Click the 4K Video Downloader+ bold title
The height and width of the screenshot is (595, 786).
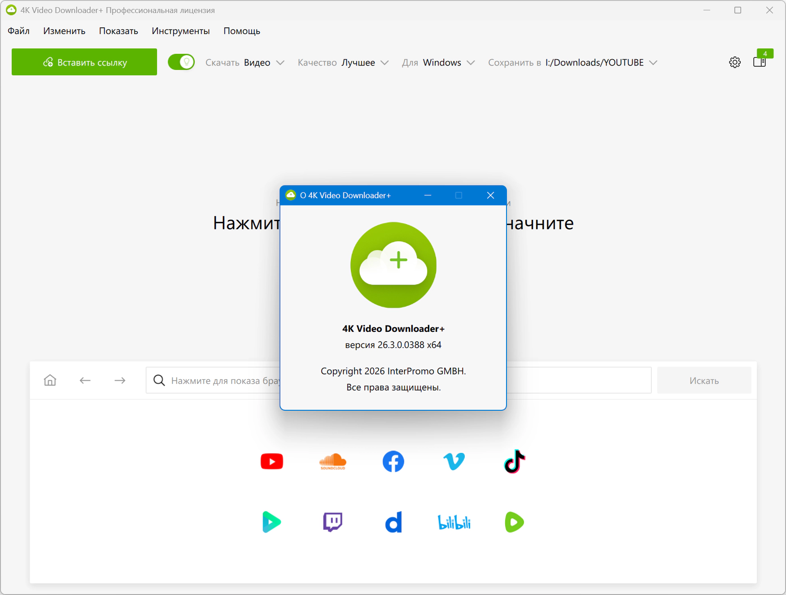click(x=393, y=329)
